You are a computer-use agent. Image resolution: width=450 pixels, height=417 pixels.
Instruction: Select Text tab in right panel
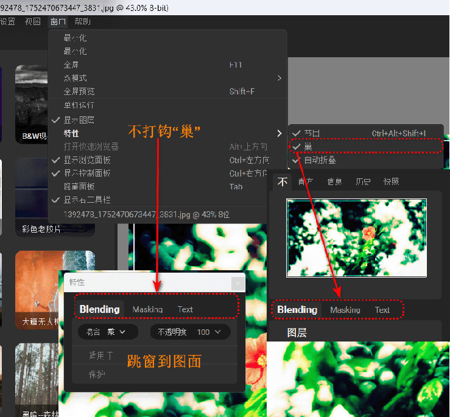[382, 310]
